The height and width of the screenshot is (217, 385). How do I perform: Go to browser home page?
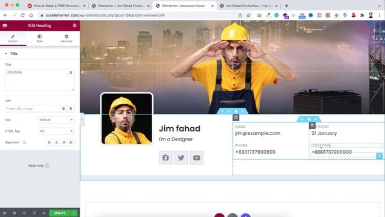[31, 15]
